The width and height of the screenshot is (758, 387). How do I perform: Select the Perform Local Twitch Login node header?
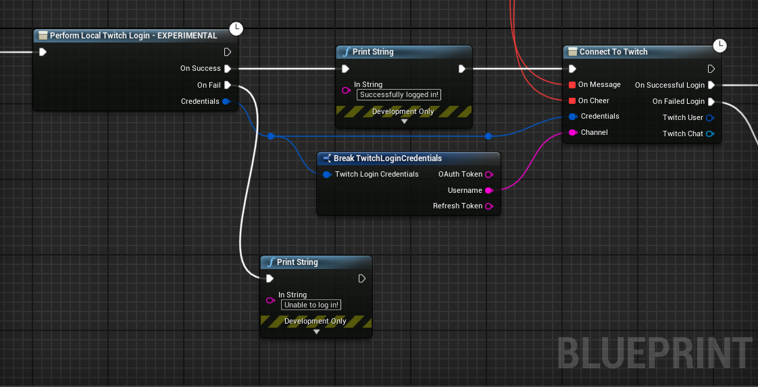133,36
